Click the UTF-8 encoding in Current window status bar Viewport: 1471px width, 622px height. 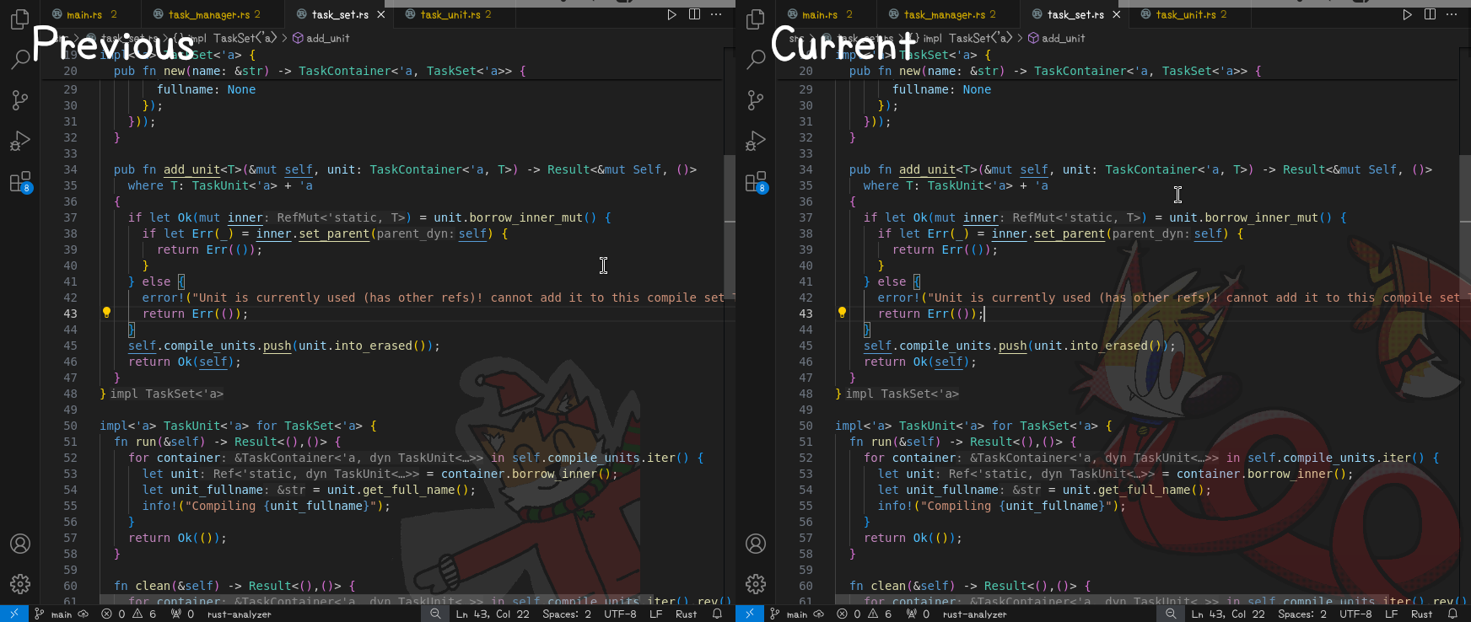(x=1355, y=614)
